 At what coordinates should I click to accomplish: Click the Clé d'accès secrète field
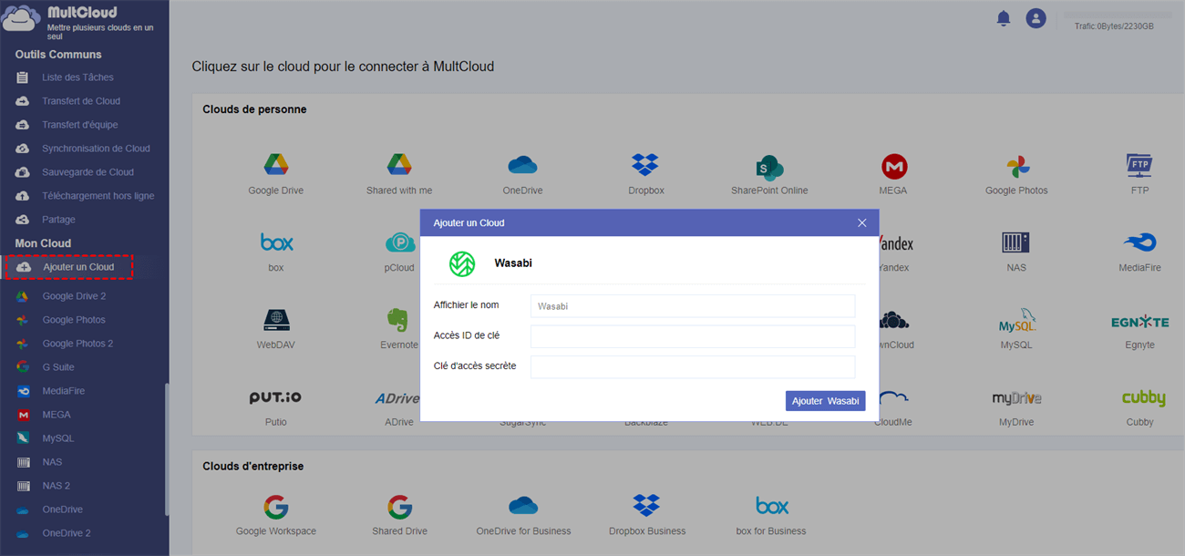click(x=693, y=366)
